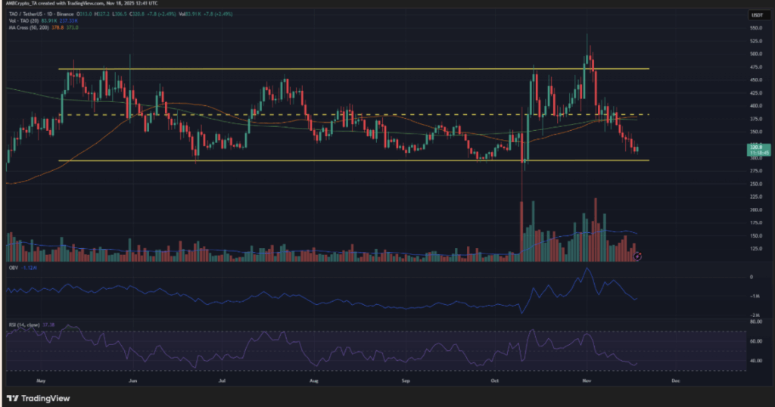
Task: Click the 80.00 level on RSI axis
Action: click(756, 322)
